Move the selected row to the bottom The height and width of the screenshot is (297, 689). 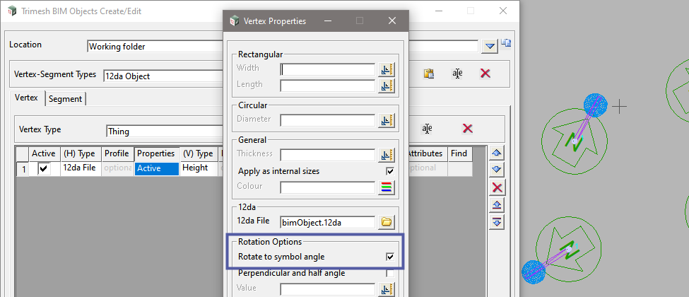[497, 221]
